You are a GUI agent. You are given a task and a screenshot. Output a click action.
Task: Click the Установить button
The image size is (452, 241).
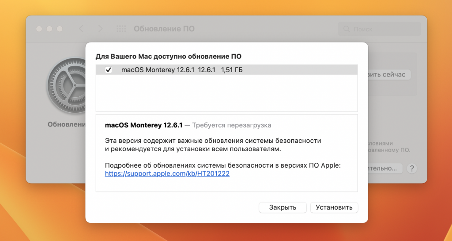[334, 207]
